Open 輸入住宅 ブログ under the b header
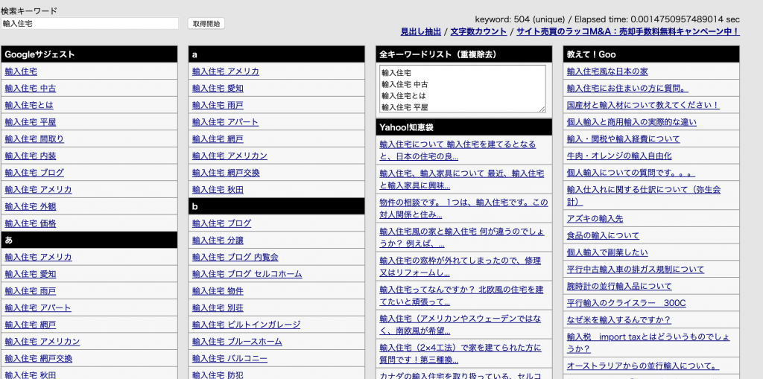Image resolution: width=763 pixels, height=379 pixels. point(221,223)
